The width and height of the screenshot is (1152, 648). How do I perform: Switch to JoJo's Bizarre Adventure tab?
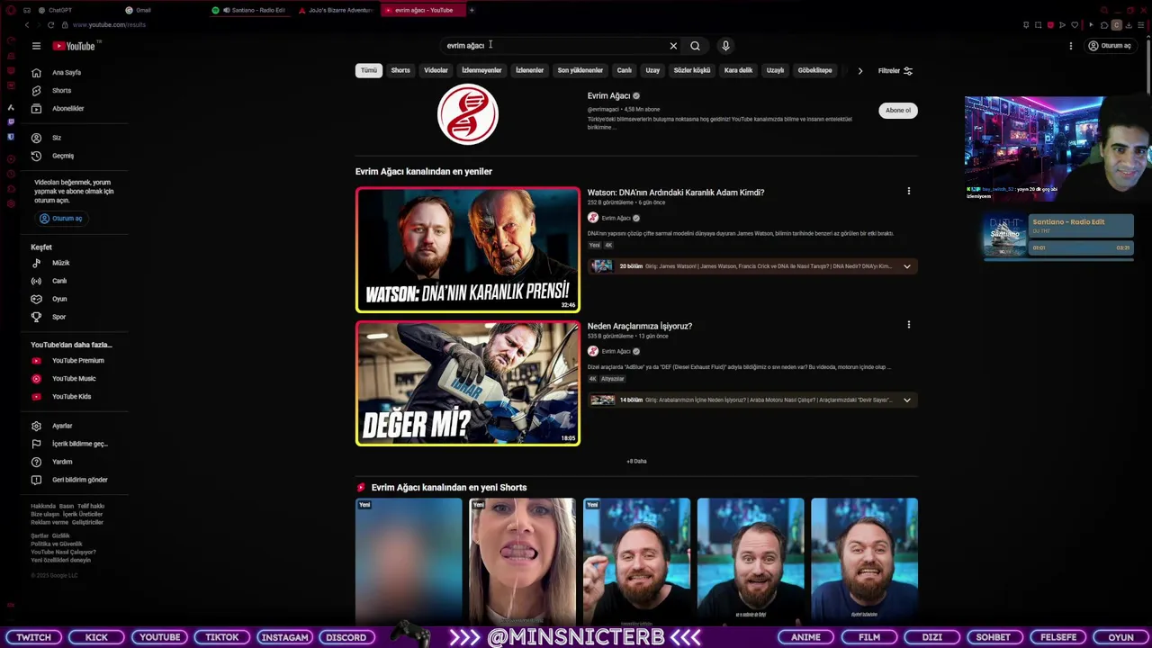coord(335,10)
